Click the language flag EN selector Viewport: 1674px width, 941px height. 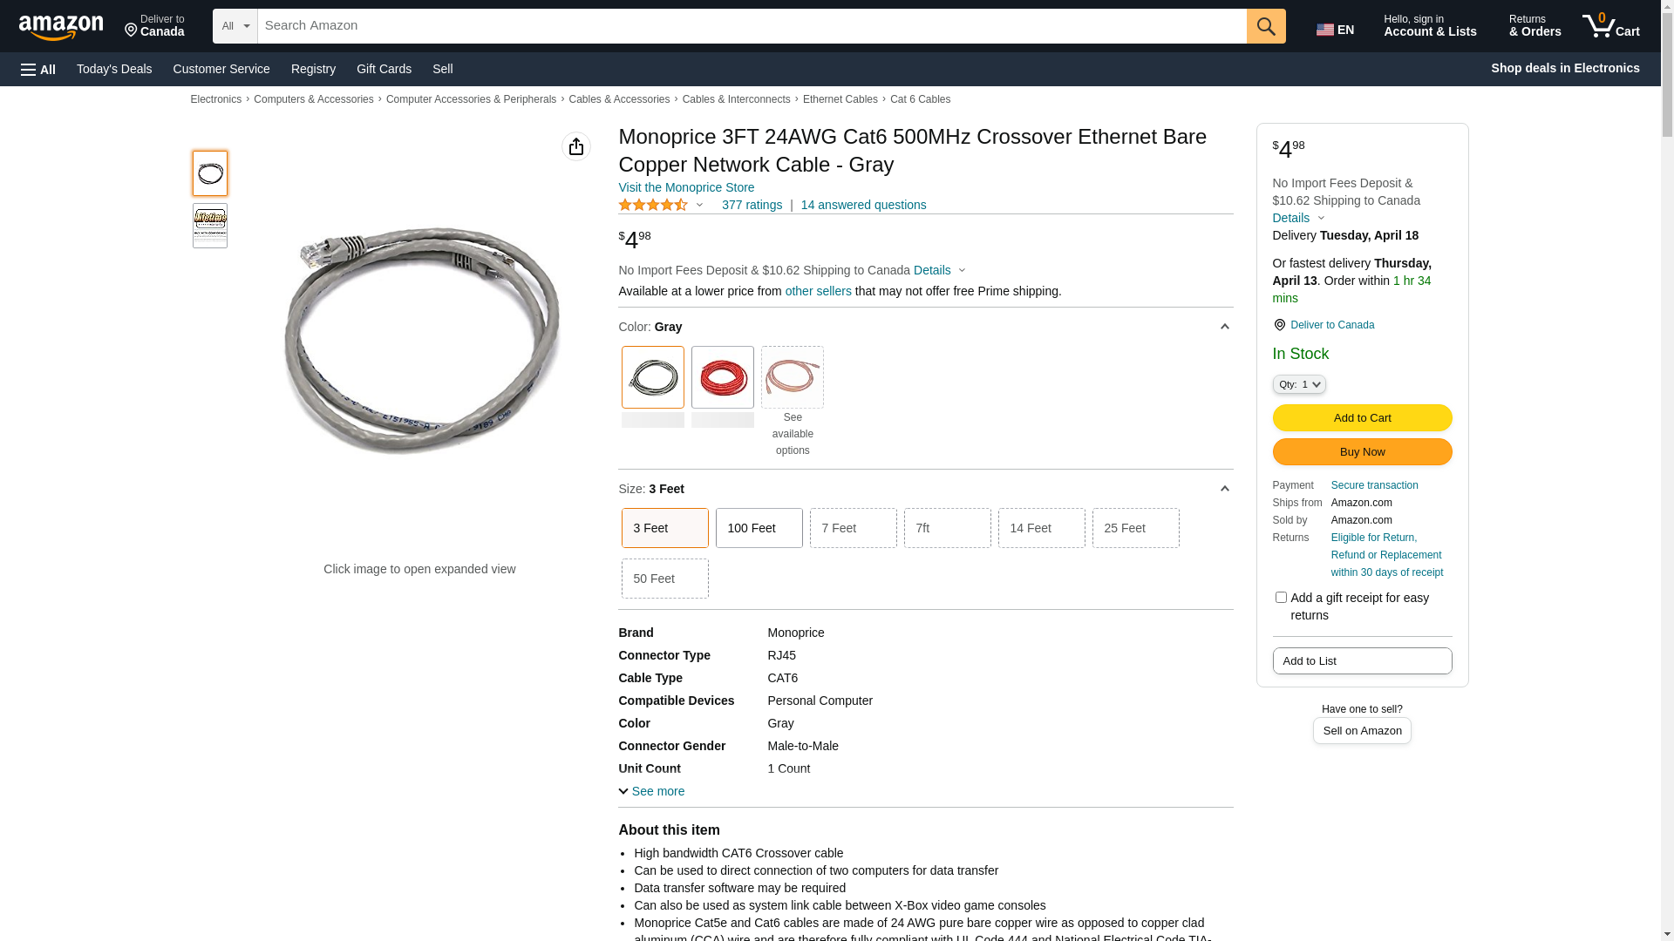pyautogui.click(x=1335, y=30)
